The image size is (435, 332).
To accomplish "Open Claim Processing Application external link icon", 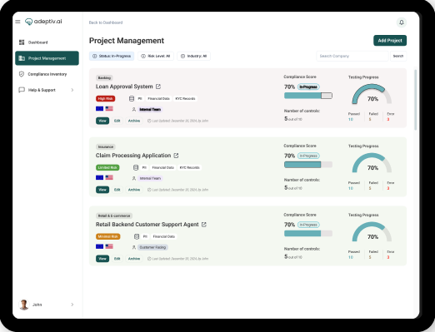I will (x=176, y=156).
